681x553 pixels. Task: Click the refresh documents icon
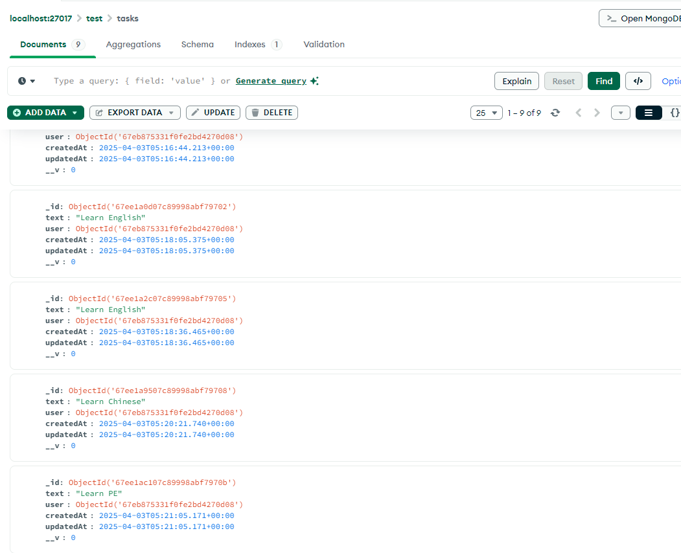[555, 113]
